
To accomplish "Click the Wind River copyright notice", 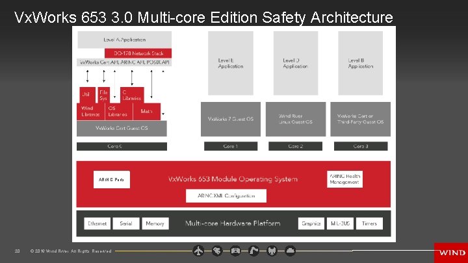I will [71, 251].
